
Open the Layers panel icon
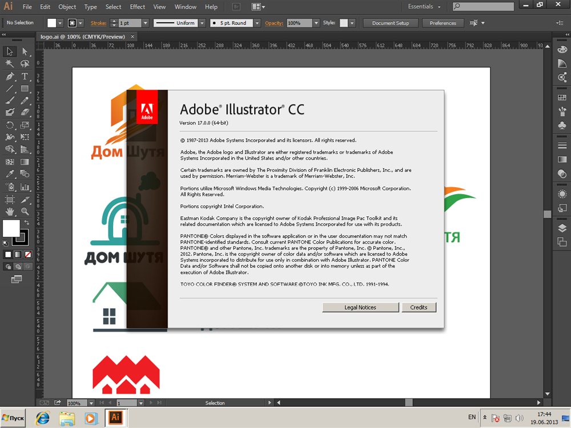[562, 228]
